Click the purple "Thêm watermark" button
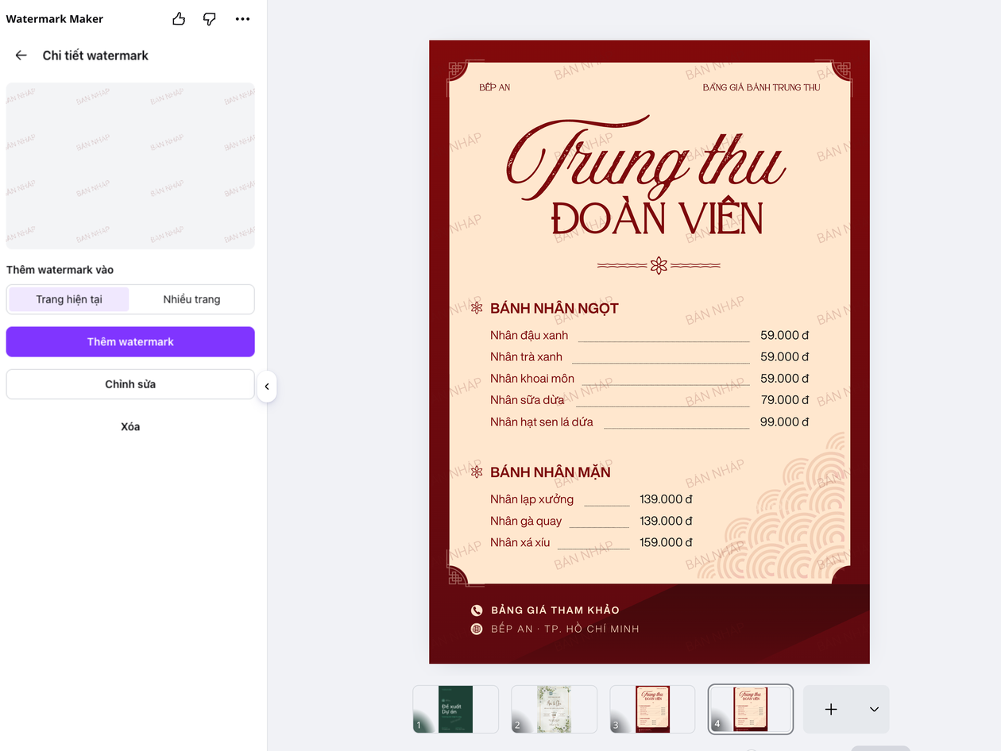Screen dimensions: 1001x751 [x=130, y=341]
